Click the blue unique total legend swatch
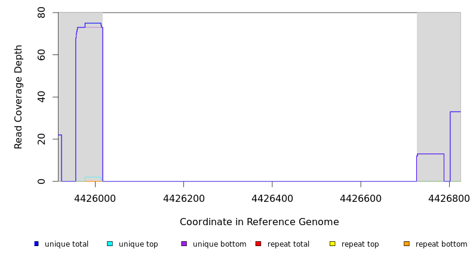The height and width of the screenshot is (258, 473). coord(36,244)
